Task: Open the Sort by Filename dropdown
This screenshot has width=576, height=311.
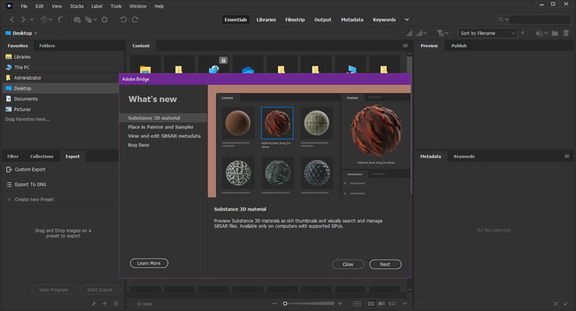Action: [487, 33]
